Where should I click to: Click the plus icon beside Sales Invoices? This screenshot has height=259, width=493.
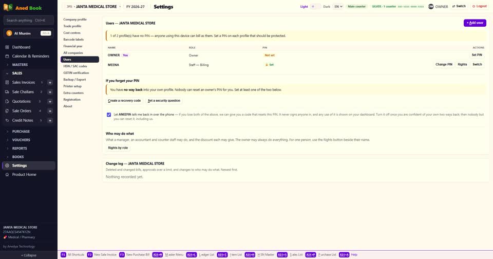(x=50, y=82)
